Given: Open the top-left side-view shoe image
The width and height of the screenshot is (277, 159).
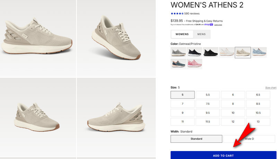Looking at the screenshot, I should 38,38.
